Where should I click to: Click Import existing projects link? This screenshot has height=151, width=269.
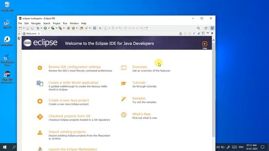67,132
